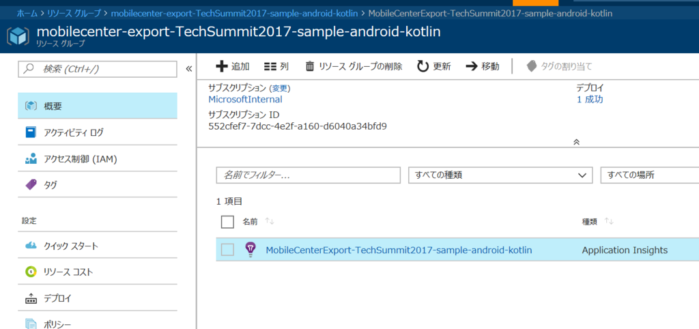Click the sidebar search (検索) field
The image size is (699, 329).
pyautogui.click(x=97, y=69)
